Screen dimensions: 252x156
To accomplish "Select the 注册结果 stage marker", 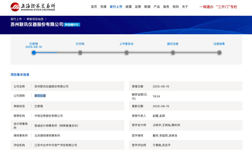I will (x=219, y=53).
